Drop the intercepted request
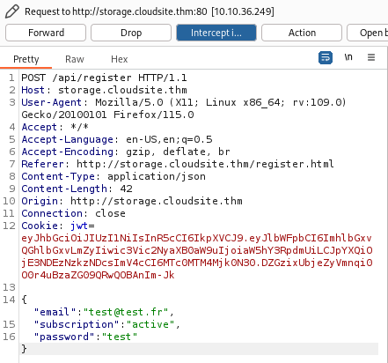 [131, 33]
